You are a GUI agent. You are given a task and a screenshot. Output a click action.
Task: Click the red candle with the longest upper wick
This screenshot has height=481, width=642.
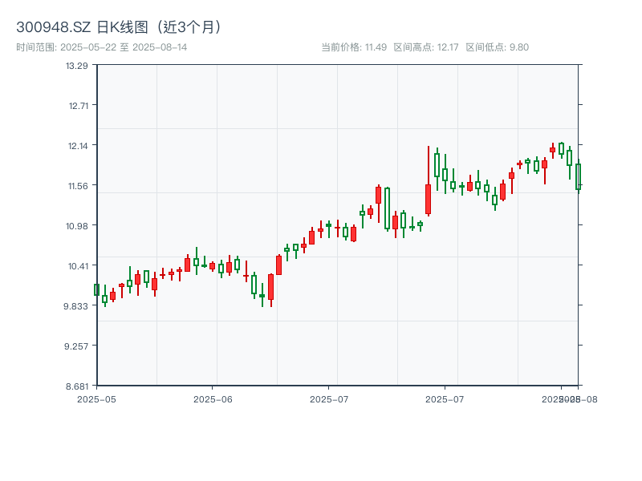pos(428,199)
